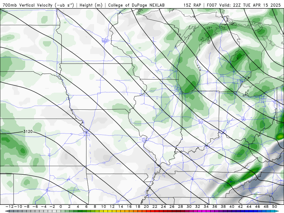Click the 22 value on the color scale
284x213 pixels.
click(x=155, y=207)
